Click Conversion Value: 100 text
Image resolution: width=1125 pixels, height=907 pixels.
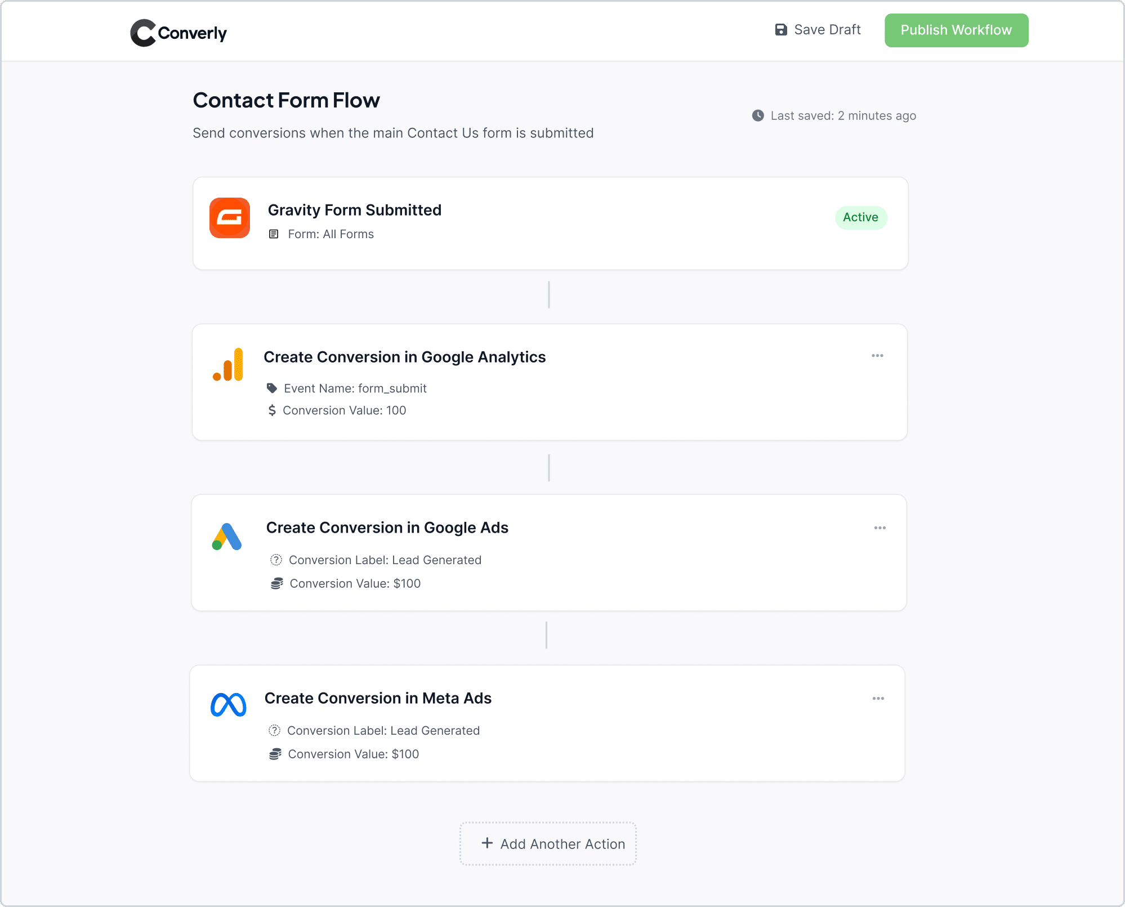click(x=344, y=410)
